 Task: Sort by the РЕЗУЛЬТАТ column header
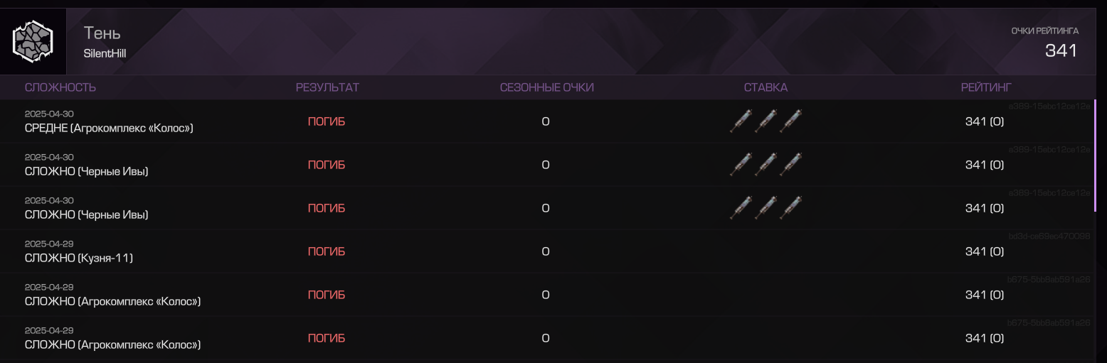click(x=328, y=87)
